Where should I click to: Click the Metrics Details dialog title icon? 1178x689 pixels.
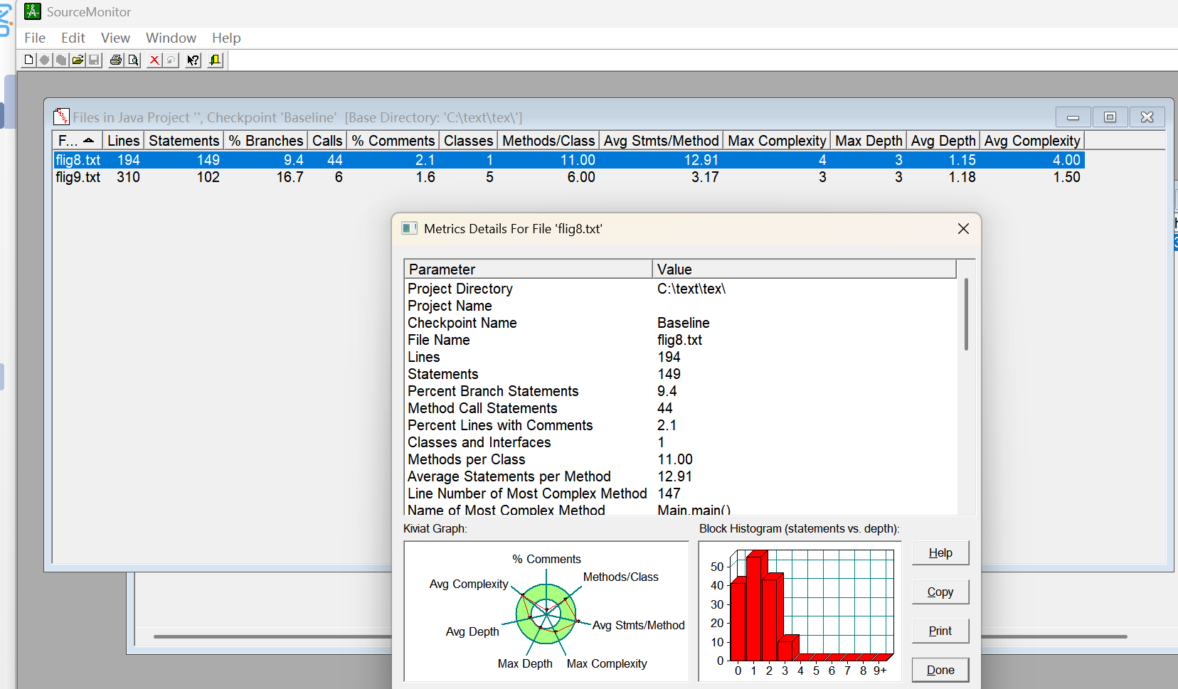point(409,228)
